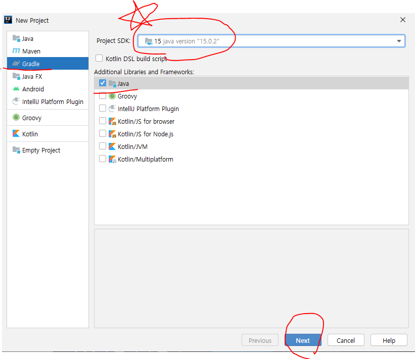Click 'Kotlin/JS for Node.js' text label

[x=146, y=134]
